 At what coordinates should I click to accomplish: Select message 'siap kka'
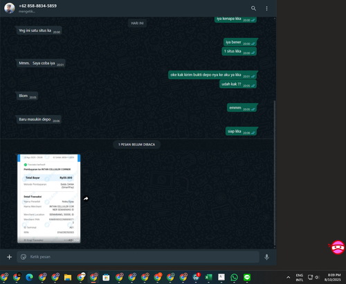(x=241, y=132)
